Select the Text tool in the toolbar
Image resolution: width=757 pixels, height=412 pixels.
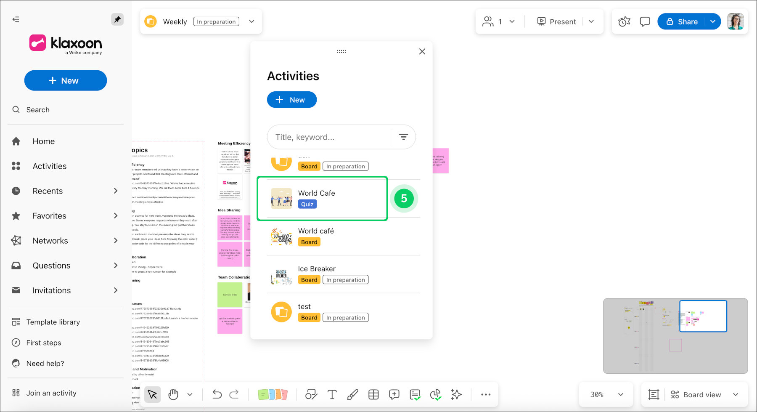tap(332, 394)
